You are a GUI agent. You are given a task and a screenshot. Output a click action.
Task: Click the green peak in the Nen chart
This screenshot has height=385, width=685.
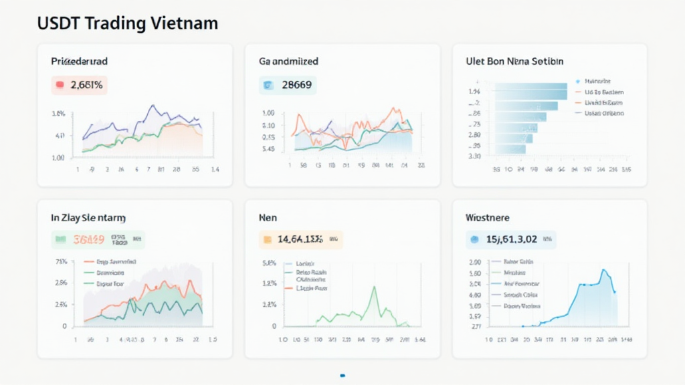[375, 287]
